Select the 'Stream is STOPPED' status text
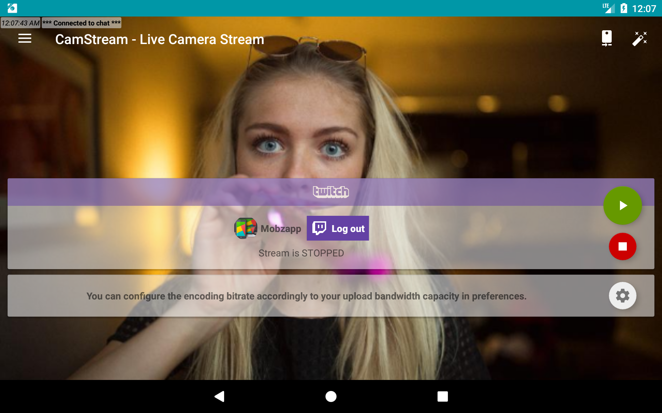This screenshot has height=413, width=662. [301, 253]
